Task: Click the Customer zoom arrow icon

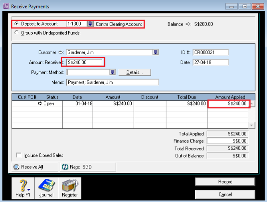Action: [61, 52]
